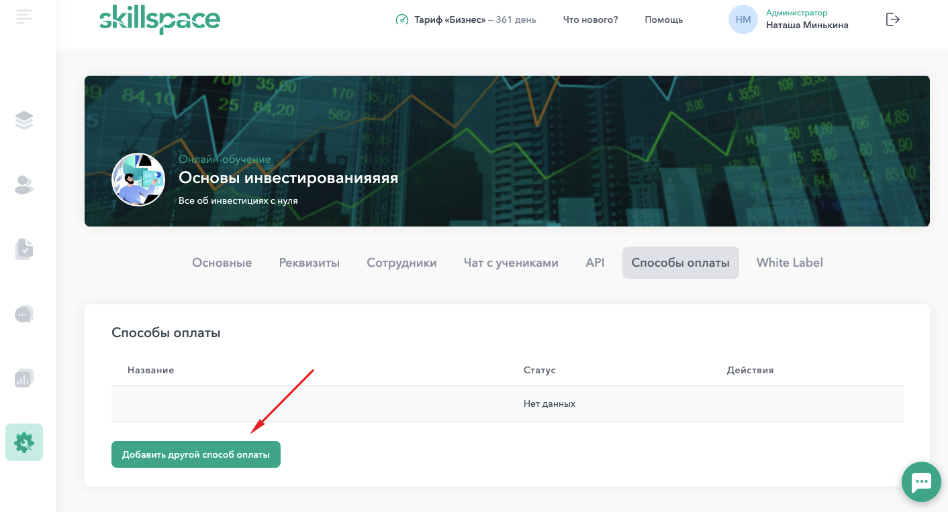The width and height of the screenshot is (948, 512).
Task: Click the Skillspace logo
Action: (x=160, y=20)
